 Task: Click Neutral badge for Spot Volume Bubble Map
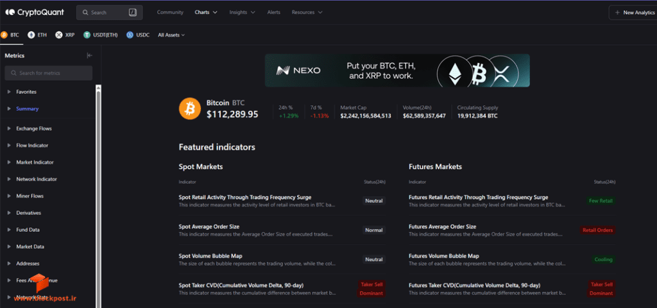tap(374, 259)
